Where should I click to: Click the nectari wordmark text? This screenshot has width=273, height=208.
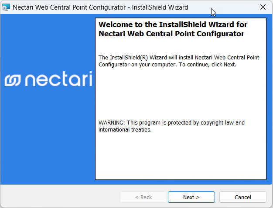coord(58,79)
